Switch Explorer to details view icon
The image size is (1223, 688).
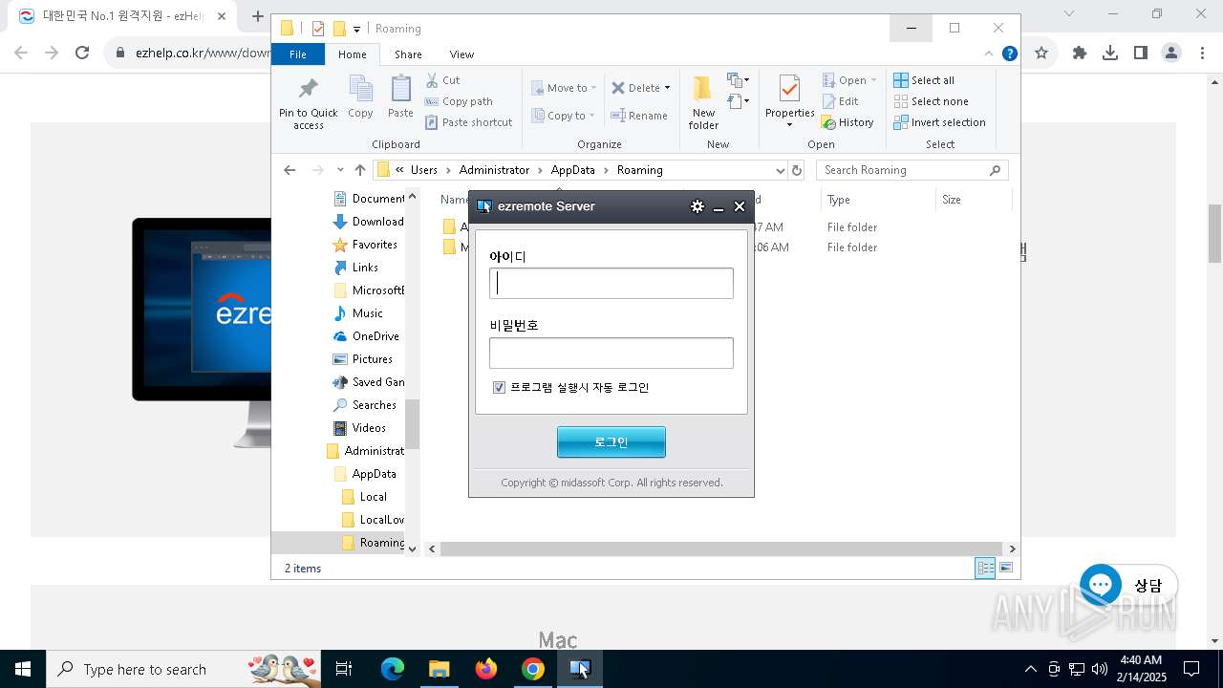[x=985, y=568]
